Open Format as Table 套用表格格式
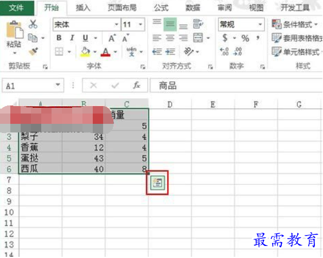This screenshot has width=323, height=258. click(x=297, y=38)
